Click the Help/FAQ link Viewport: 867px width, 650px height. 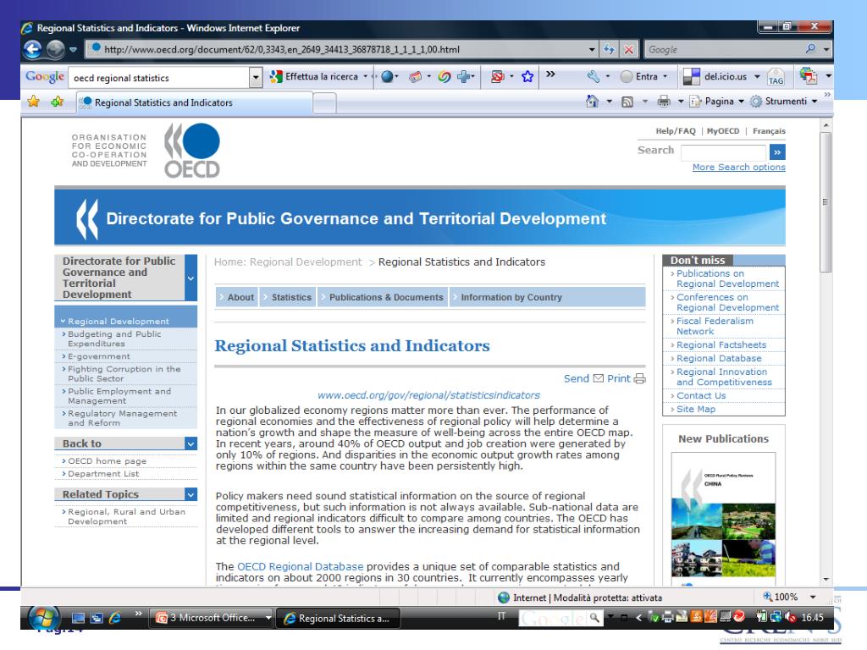click(675, 131)
